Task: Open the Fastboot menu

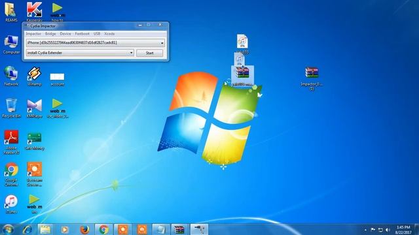Action: click(82, 34)
